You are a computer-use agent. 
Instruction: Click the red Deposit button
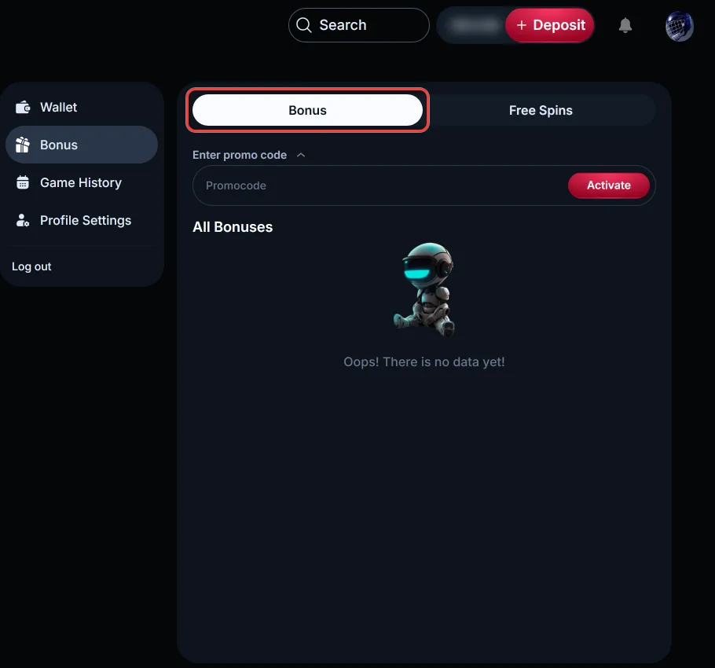(x=550, y=25)
